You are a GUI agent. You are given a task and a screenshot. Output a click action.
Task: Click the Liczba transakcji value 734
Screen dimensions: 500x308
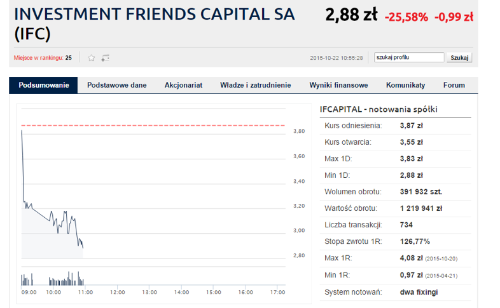406,225
